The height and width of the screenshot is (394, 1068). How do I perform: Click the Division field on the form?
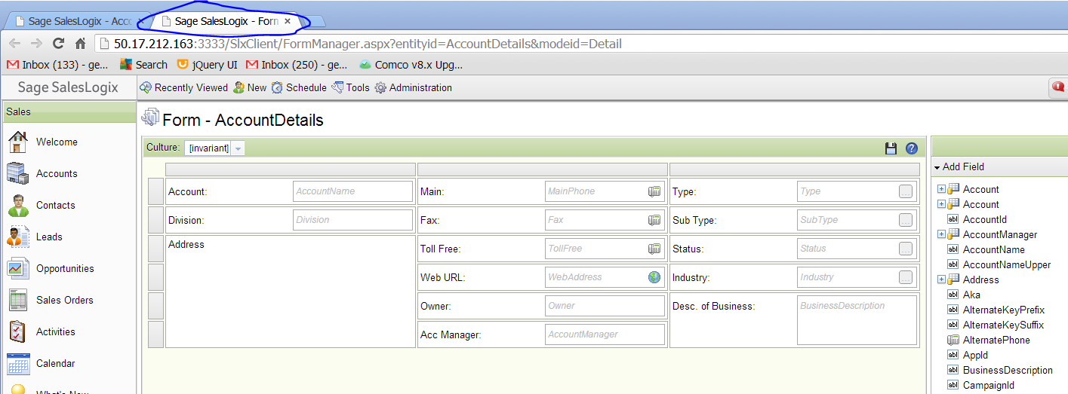click(352, 220)
